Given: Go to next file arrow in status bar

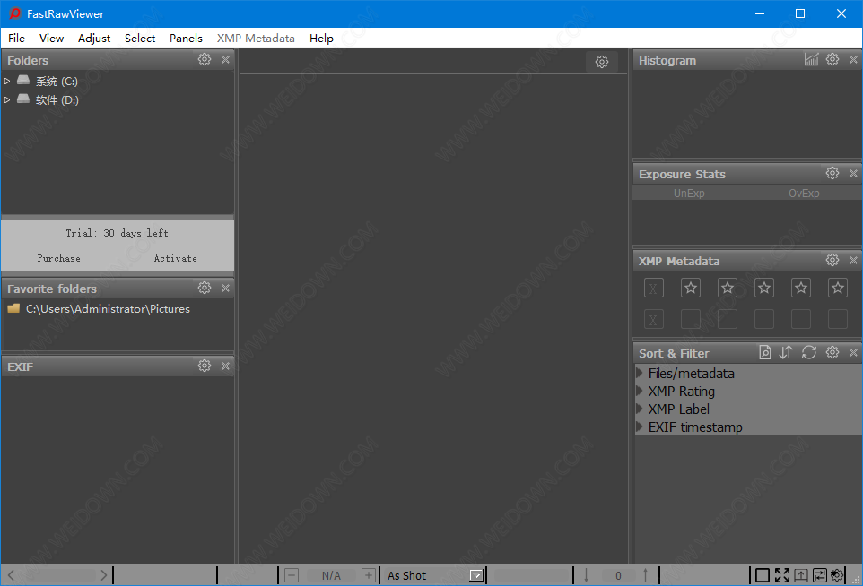Looking at the screenshot, I should (x=103, y=575).
